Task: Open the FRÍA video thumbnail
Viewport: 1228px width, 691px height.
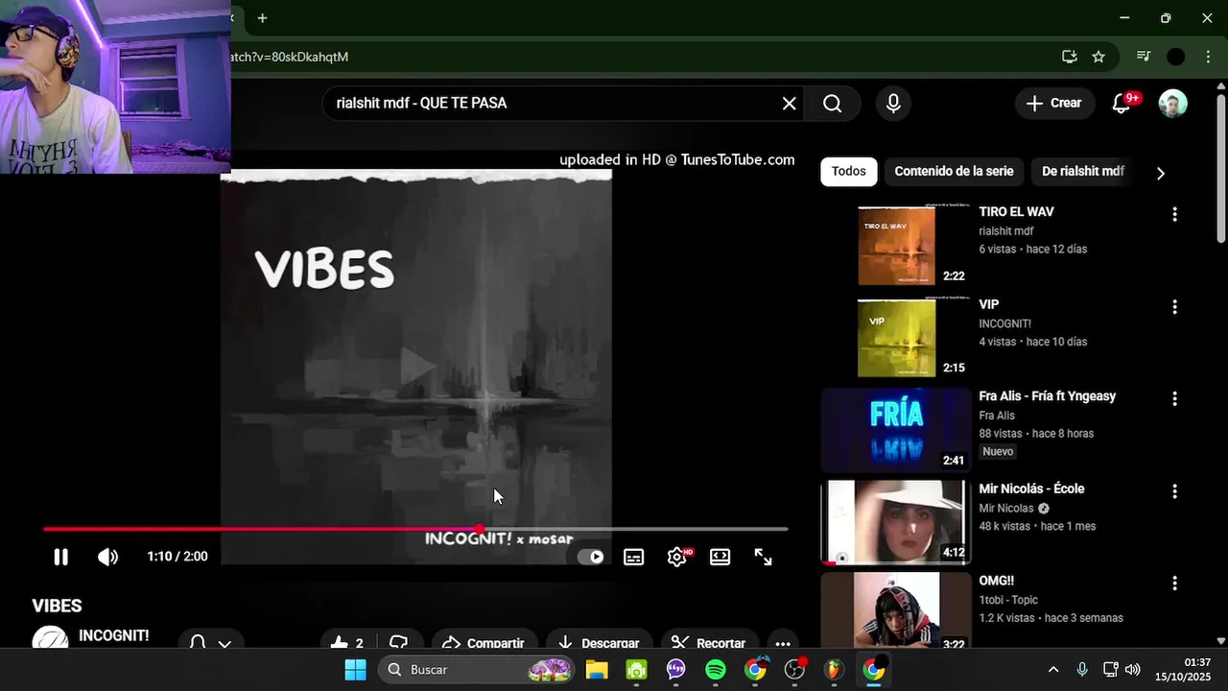Action: 896,429
